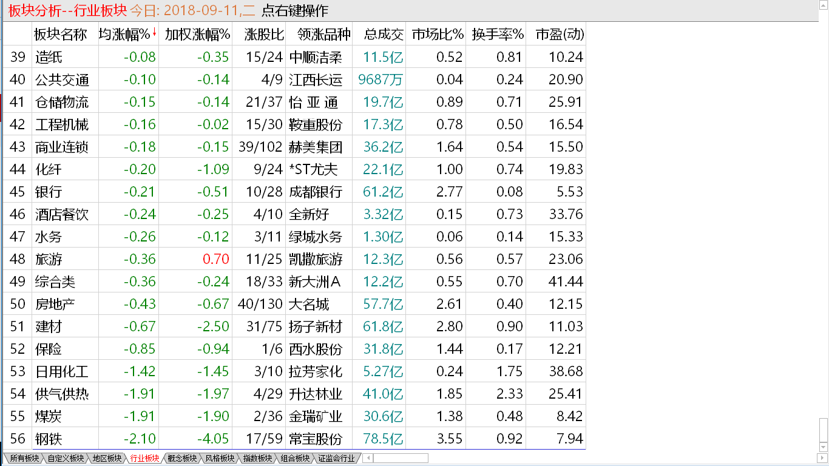Click the horizontal scrollbar left arrow
Viewport: 829px width, 466px height.
pyautogui.click(x=367, y=458)
